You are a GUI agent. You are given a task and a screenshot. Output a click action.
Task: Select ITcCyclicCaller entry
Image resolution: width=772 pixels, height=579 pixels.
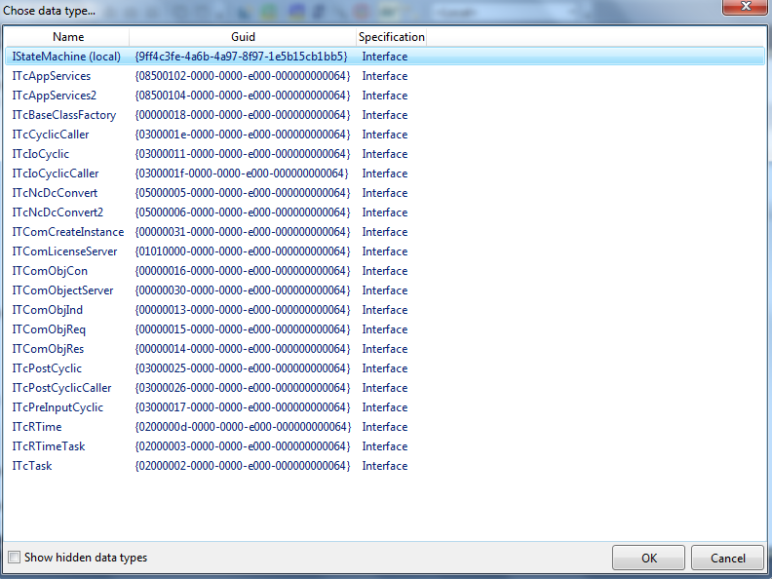tap(51, 135)
